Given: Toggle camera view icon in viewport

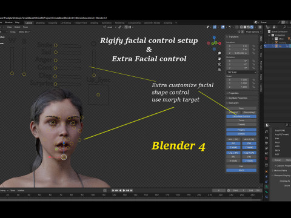Looking at the screenshot, I should [219, 64].
